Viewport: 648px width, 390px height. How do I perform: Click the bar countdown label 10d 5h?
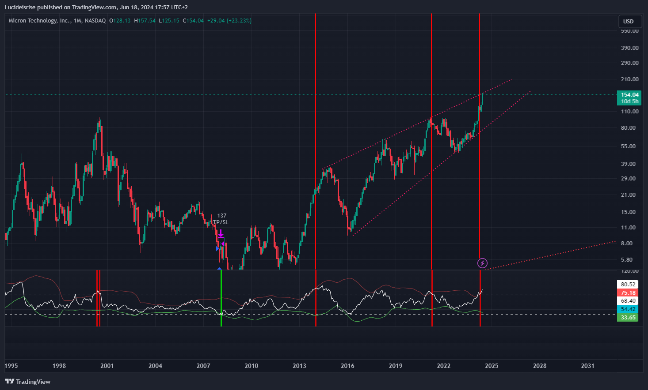(629, 101)
